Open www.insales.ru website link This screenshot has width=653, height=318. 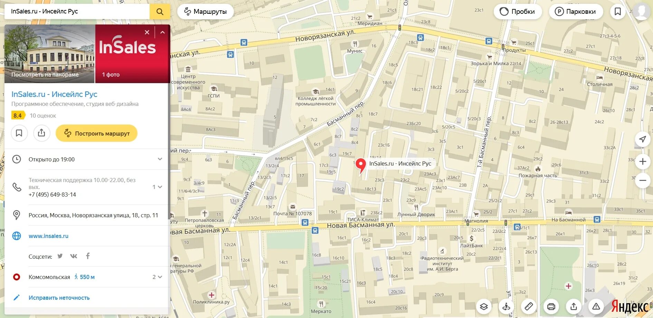pos(48,236)
